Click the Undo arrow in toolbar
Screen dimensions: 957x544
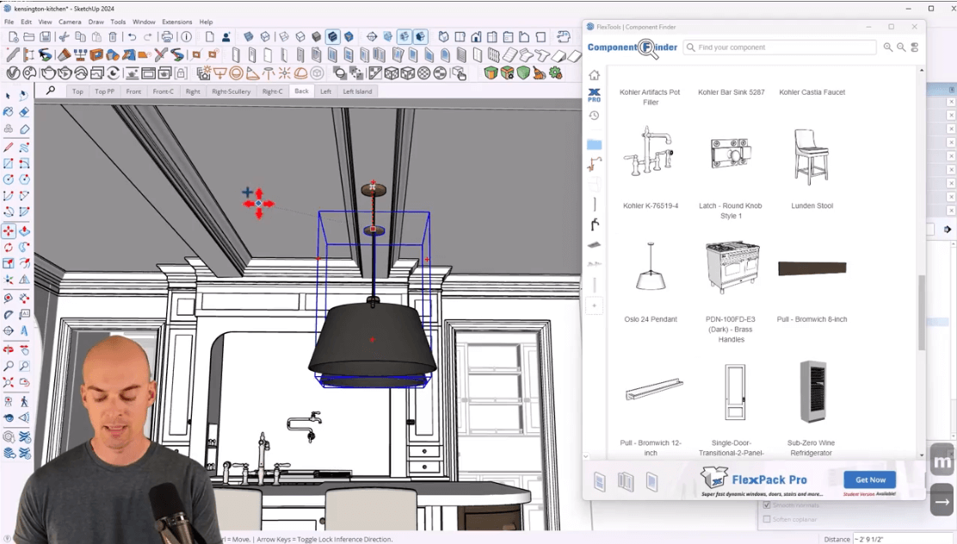coord(132,37)
